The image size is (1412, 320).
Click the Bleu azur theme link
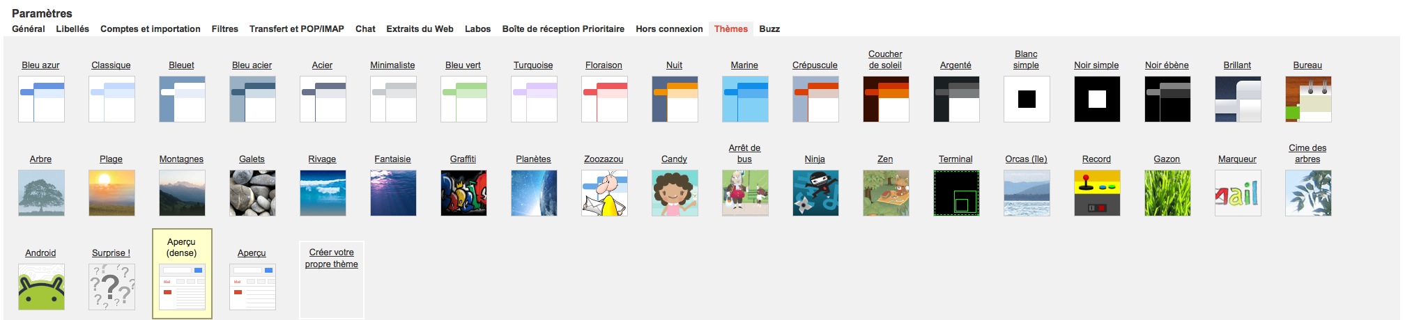click(40, 65)
